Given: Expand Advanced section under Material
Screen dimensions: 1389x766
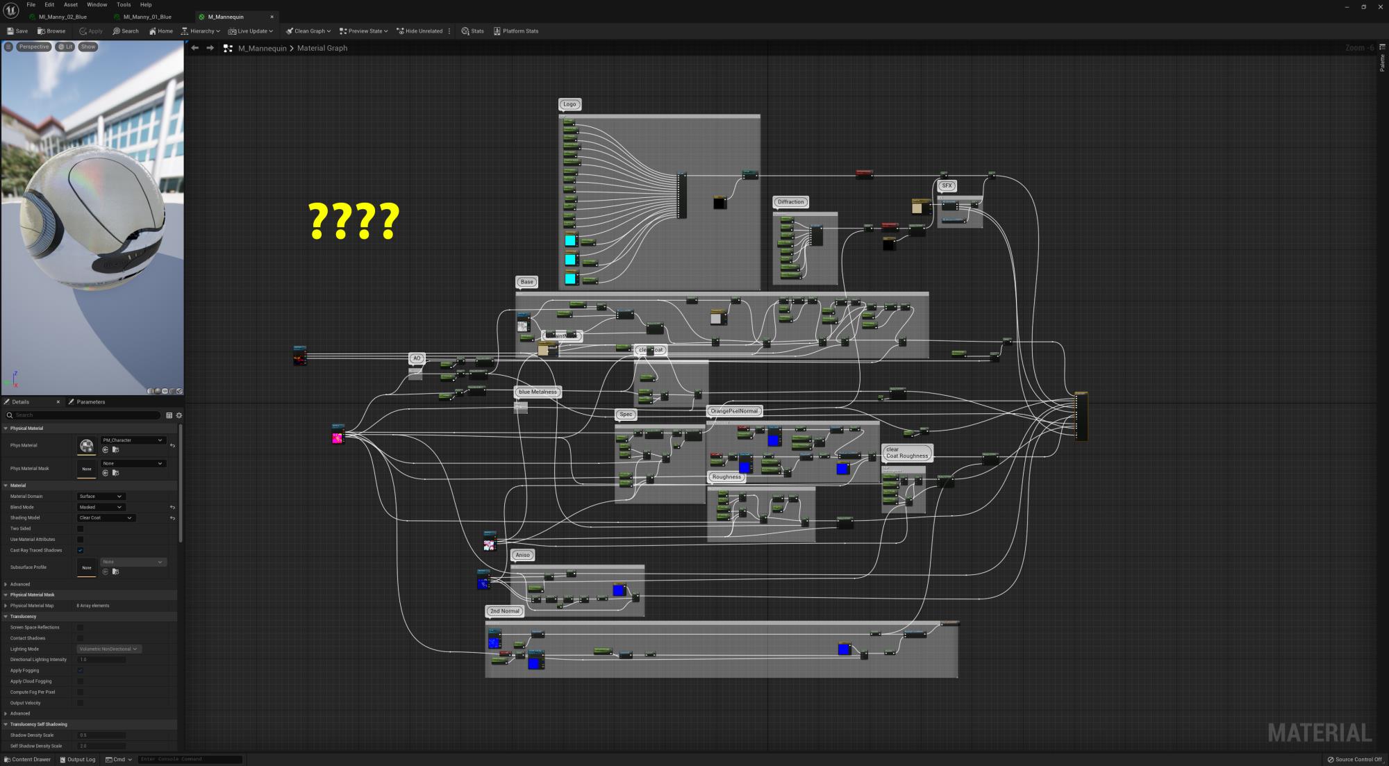Looking at the screenshot, I should (x=6, y=584).
